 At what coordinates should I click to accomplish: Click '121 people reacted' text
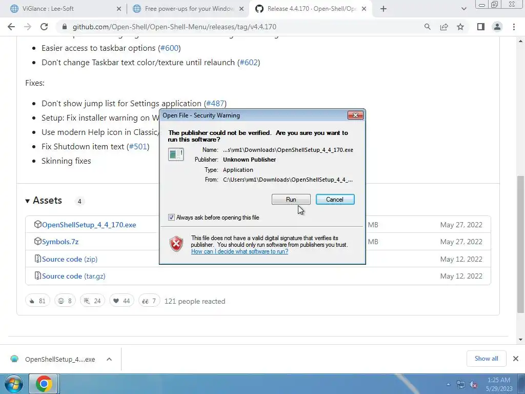[195, 301]
